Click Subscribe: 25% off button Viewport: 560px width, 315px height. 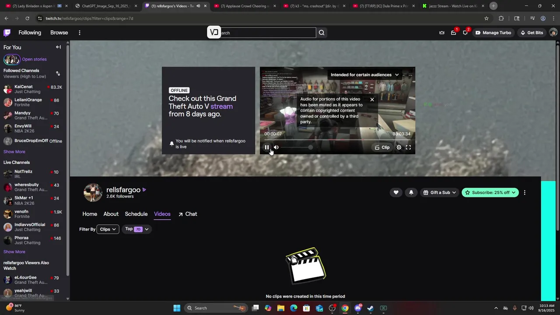pyautogui.click(x=490, y=192)
